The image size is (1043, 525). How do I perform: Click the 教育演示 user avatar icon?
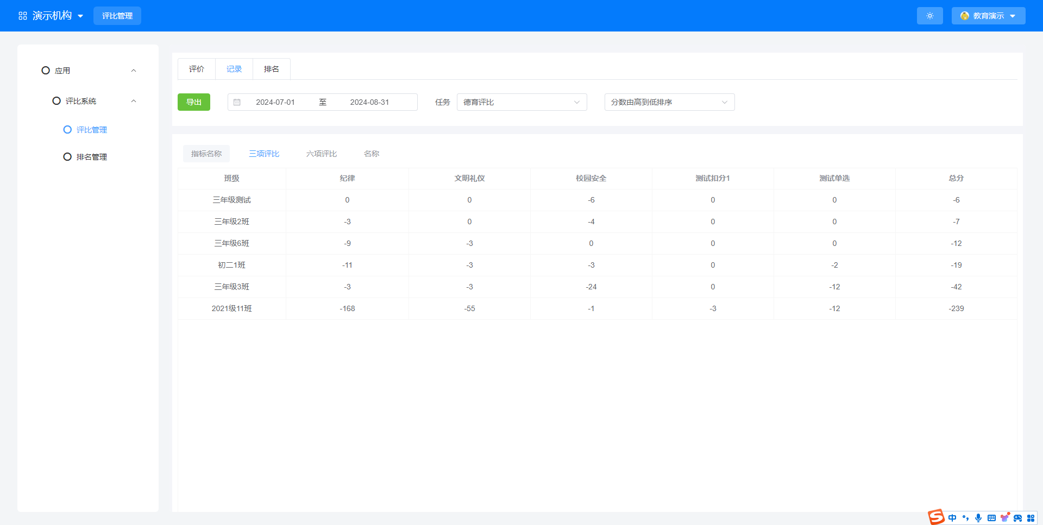coord(965,16)
